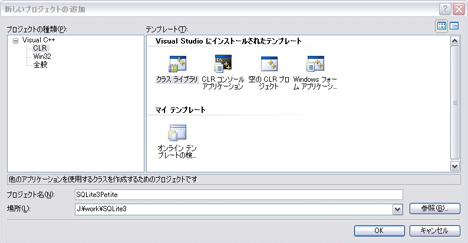468x243 pixels.
Task: Pick the Windows フォーム アプリケーション template icon
Action: click(x=315, y=64)
